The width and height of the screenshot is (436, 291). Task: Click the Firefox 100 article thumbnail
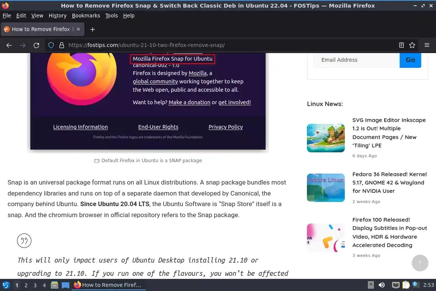(325, 238)
